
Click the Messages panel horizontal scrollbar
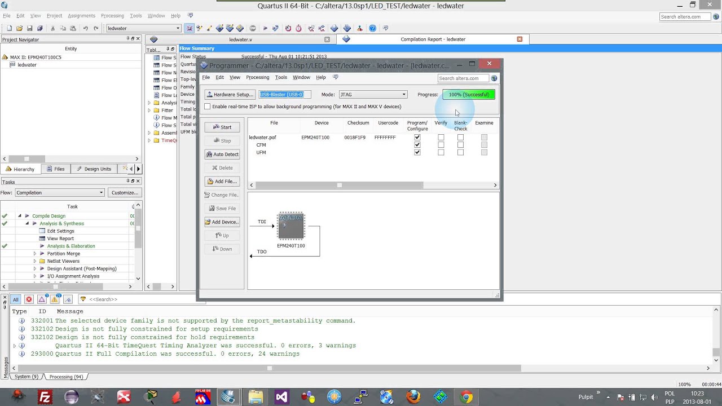[x=361, y=368]
